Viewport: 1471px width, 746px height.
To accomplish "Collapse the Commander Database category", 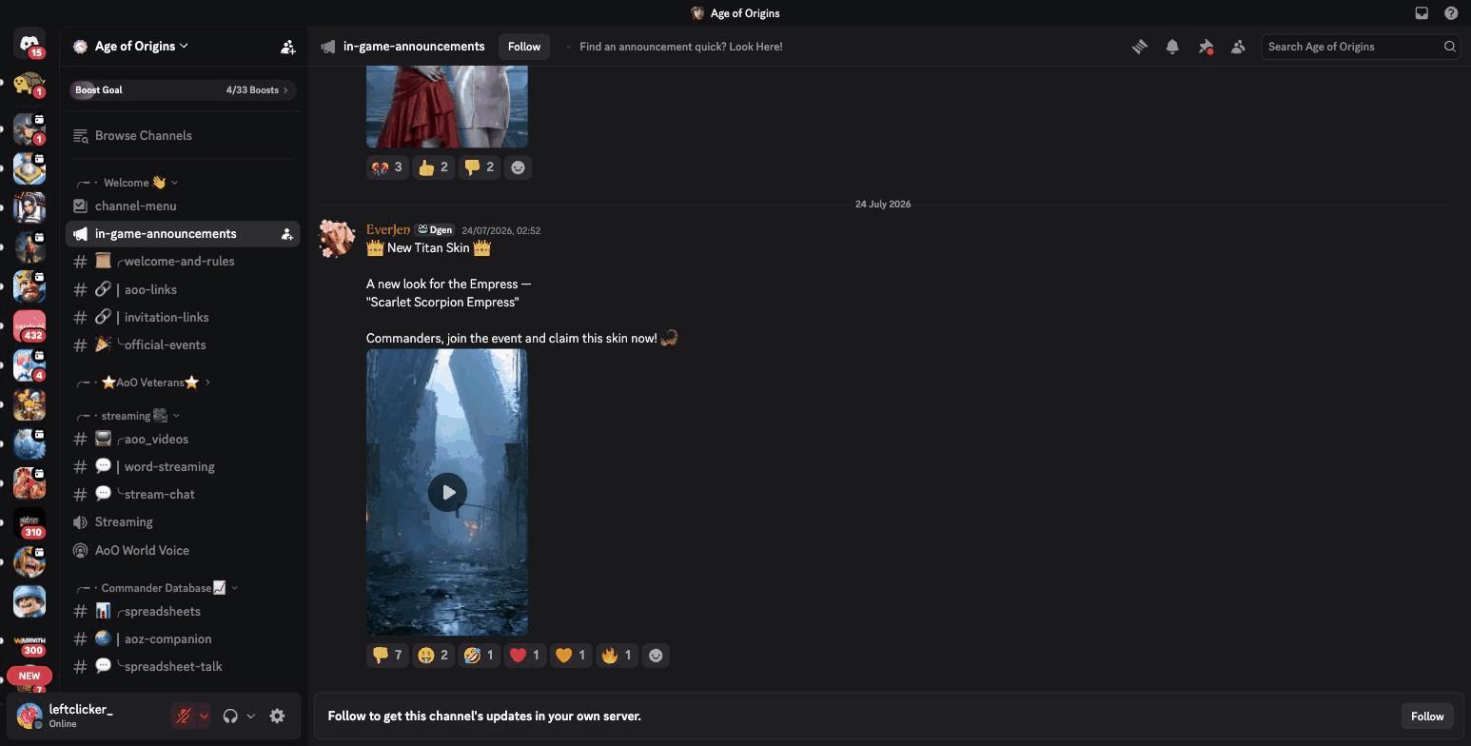I will coord(156,588).
